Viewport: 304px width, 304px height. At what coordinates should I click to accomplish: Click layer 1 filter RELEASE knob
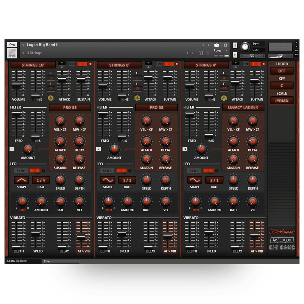[79, 159]
